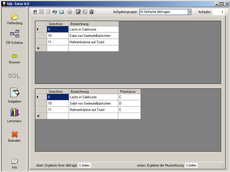Sort upper table by Bezeichnung header
This screenshot has height=172, width=230.
[x=93, y=24]
